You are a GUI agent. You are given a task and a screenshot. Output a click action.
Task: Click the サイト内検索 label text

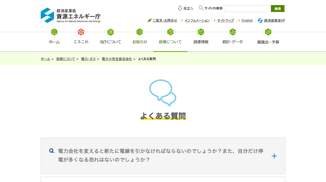(x=213, y=8)
